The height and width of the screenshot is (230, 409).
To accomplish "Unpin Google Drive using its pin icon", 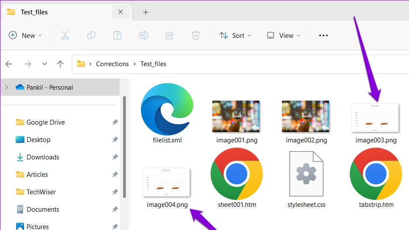I will [115, 122].
